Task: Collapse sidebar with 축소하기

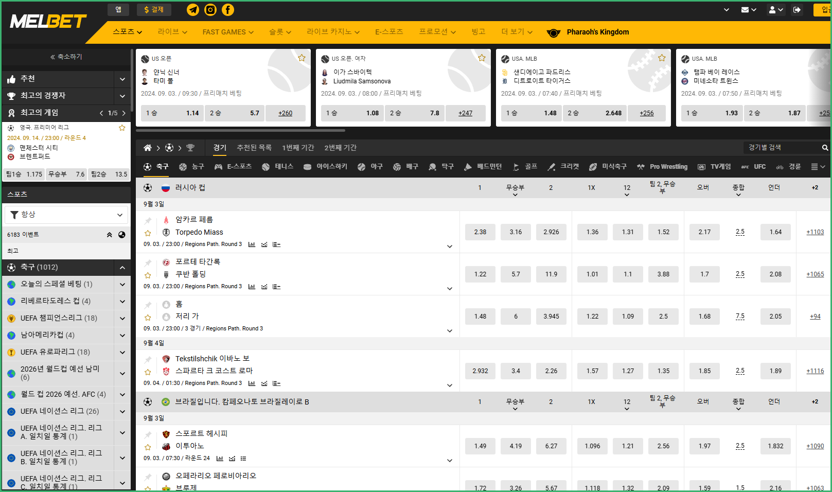Action: pyautogui.click(x=66, y=57)
